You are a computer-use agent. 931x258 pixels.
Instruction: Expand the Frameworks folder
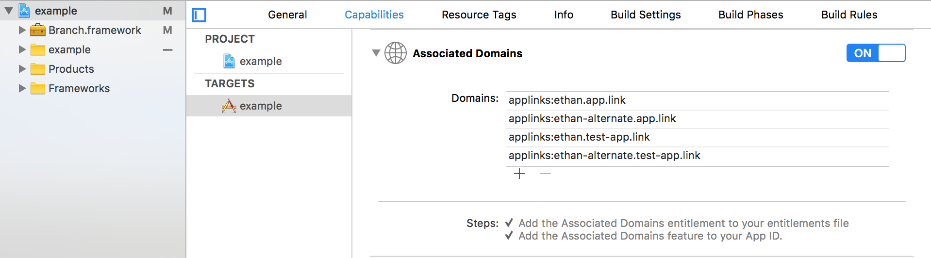22,88
